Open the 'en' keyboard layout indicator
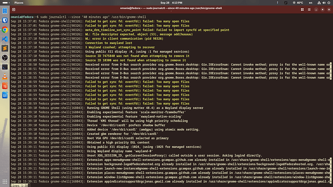This screenshot has width=333, height=187. (310, 3)
